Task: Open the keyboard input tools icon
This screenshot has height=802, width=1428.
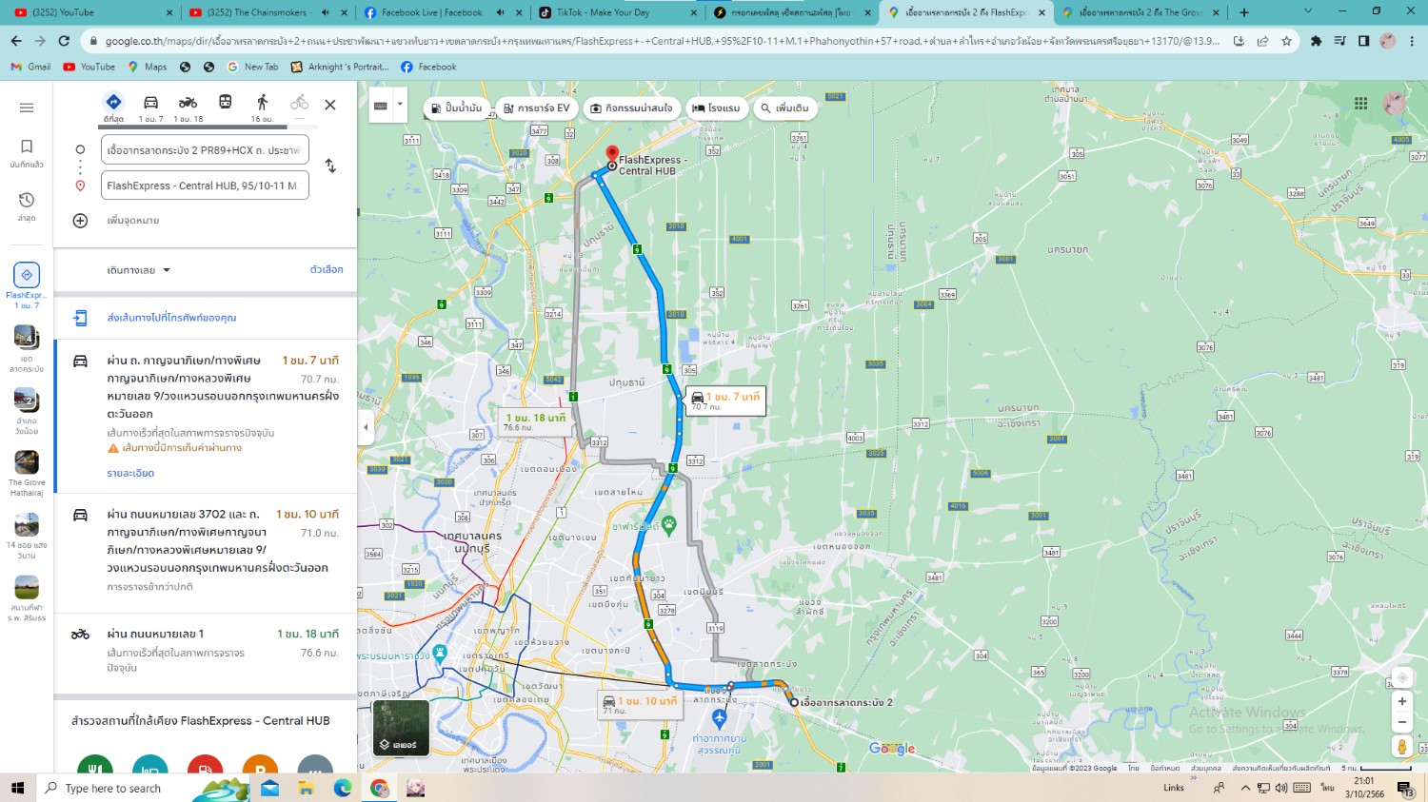Action: pyautogui.click(x=381, y=106)
